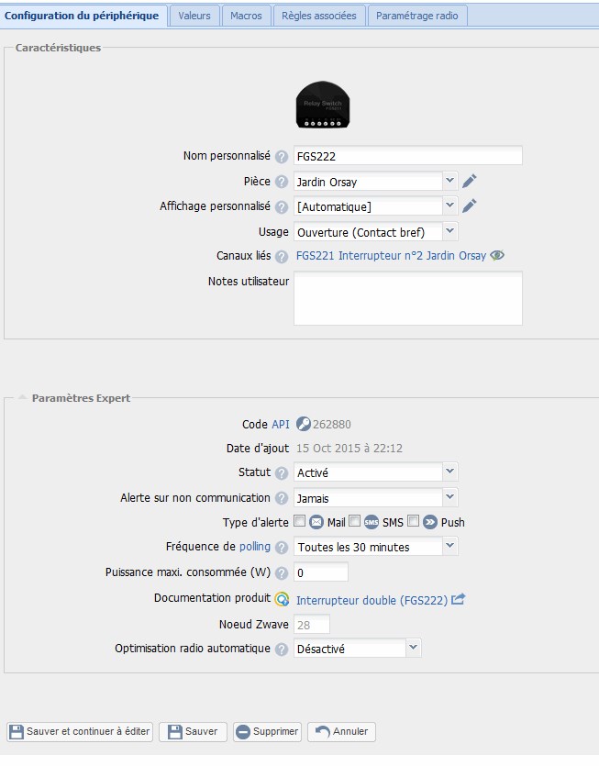
Task: Switch to the Valeurs tab
Action: coord(194,16)
